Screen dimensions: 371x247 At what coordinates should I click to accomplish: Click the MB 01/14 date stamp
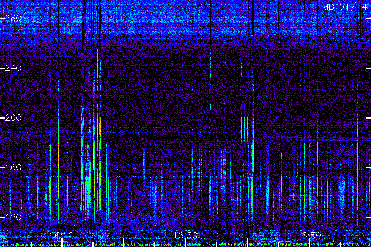(345, 7)
